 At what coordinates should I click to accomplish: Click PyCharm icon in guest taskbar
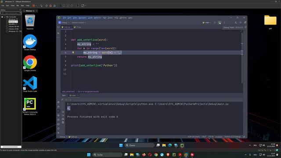[182, 145]
